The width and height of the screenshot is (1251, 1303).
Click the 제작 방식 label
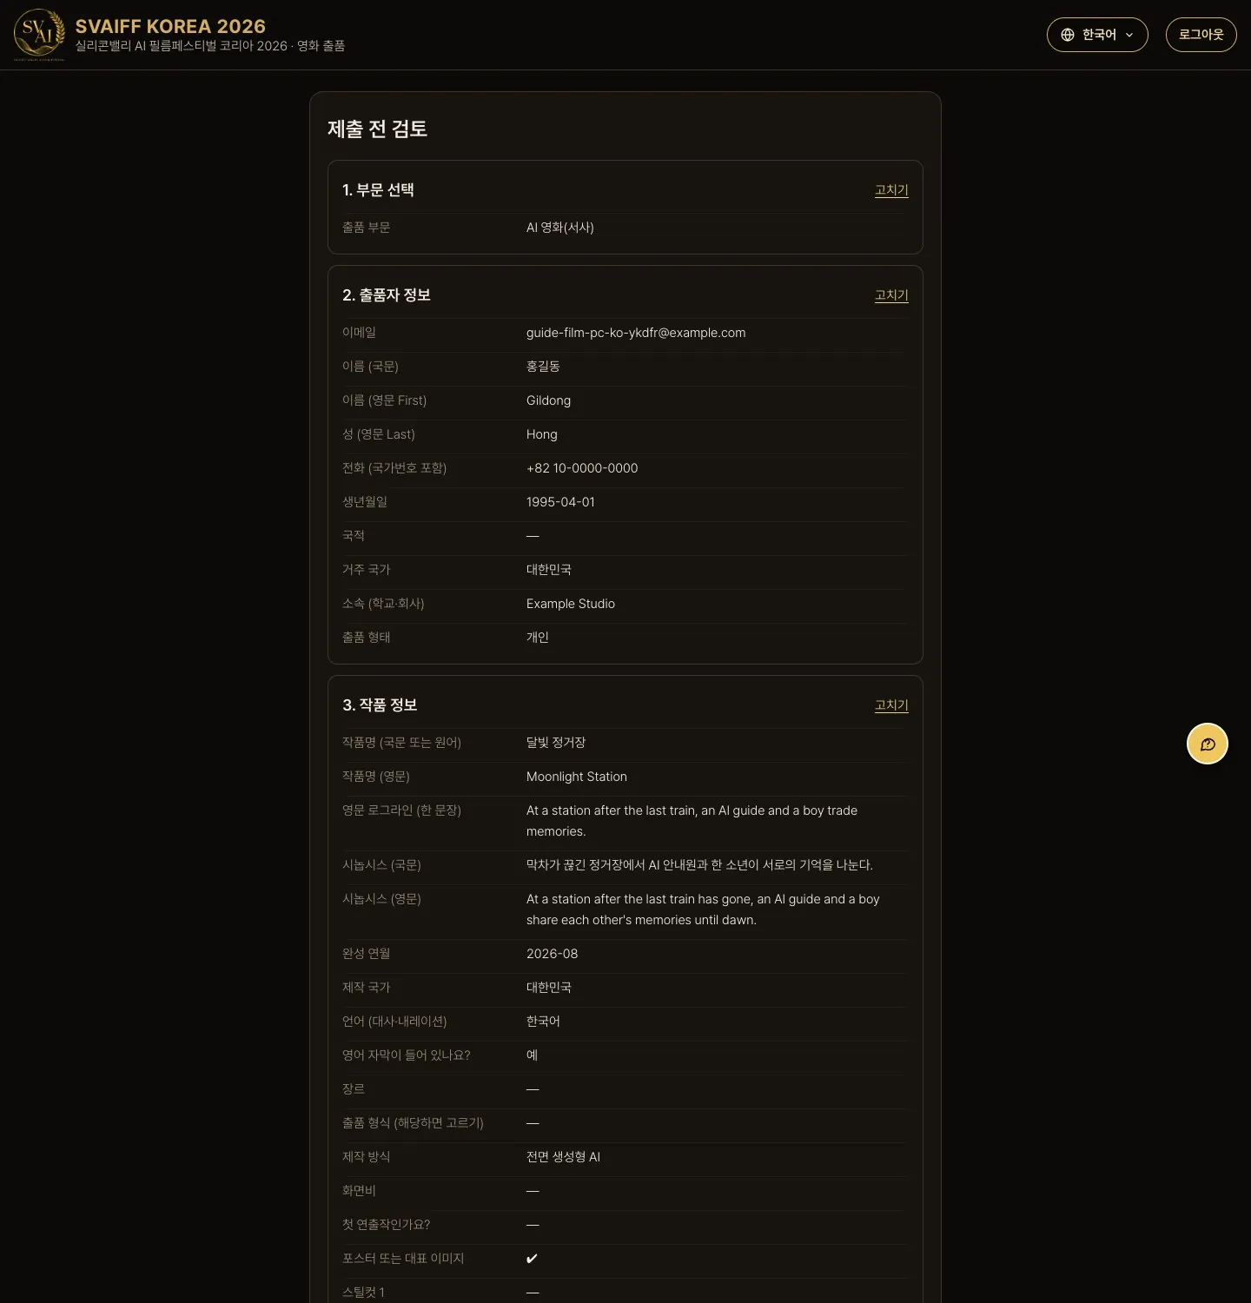coord(367,1157)
